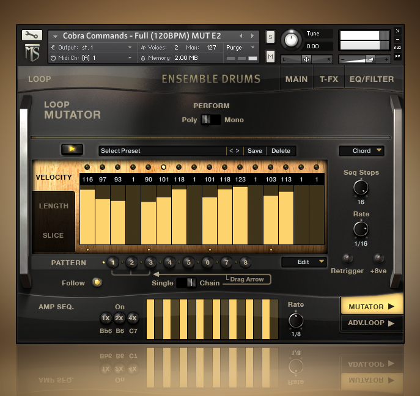
Task: Click the preset previous/next arrows
Action: 234,151
